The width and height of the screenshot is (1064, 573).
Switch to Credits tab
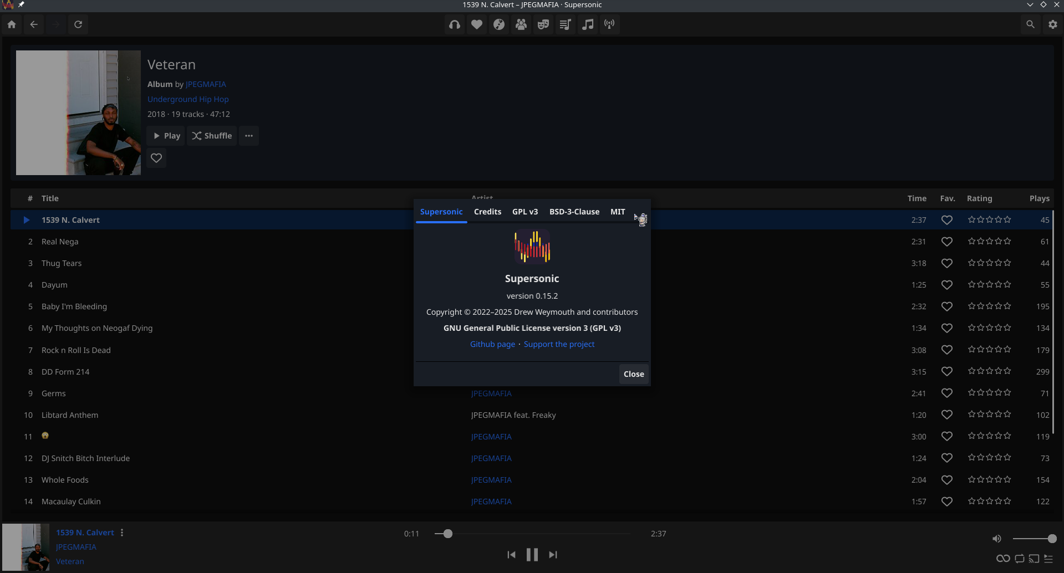[x=487, y=212]
